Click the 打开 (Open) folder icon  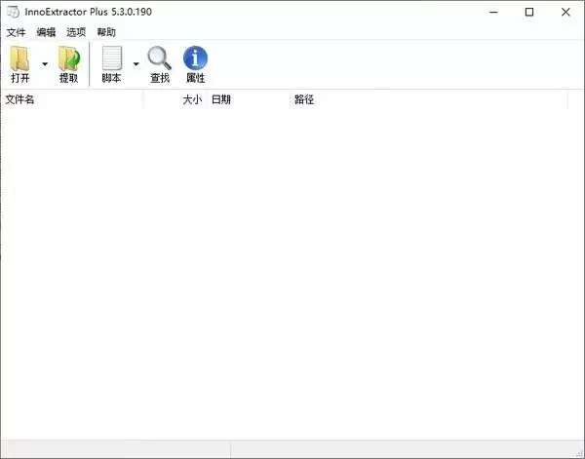point(19,58)
